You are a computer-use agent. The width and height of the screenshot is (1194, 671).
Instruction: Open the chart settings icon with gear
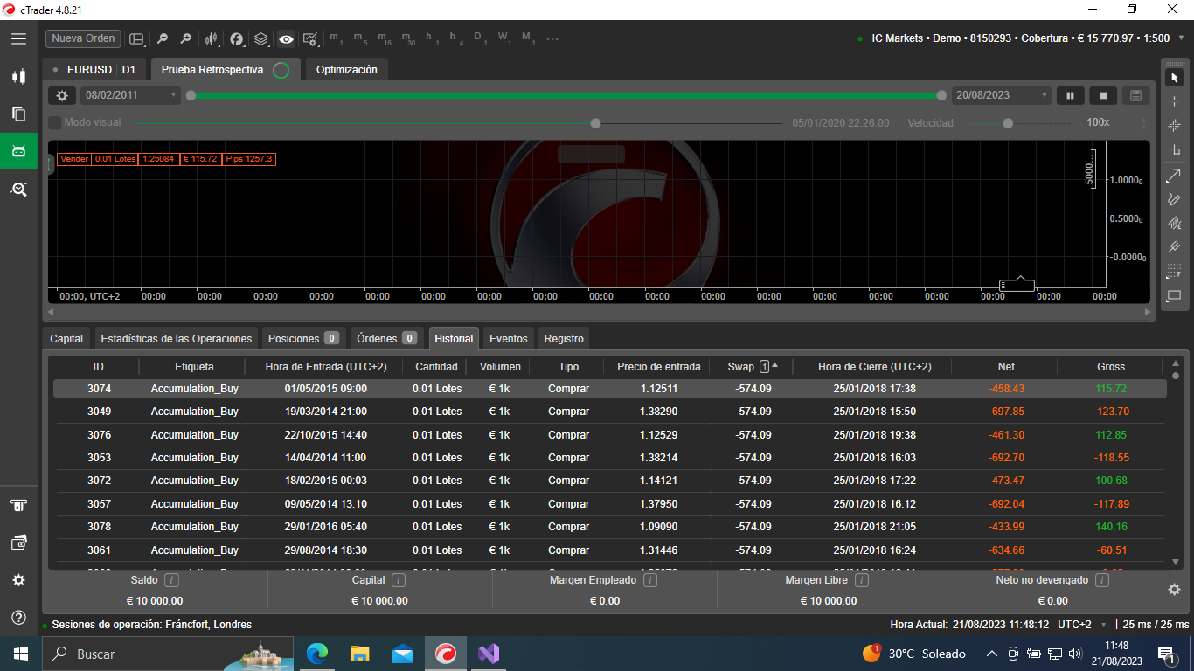(310, 38)
